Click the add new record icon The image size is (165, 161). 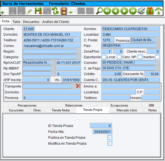[3, 11]
